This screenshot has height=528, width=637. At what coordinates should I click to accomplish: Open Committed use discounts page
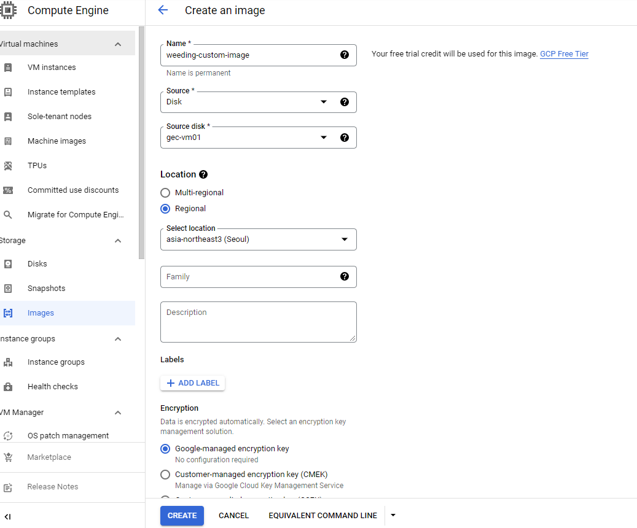point(73,190)
